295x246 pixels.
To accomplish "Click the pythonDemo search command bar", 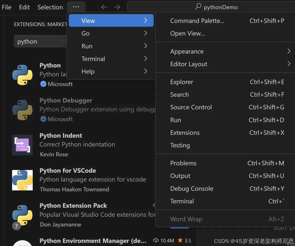I will (x=211, y=7).
